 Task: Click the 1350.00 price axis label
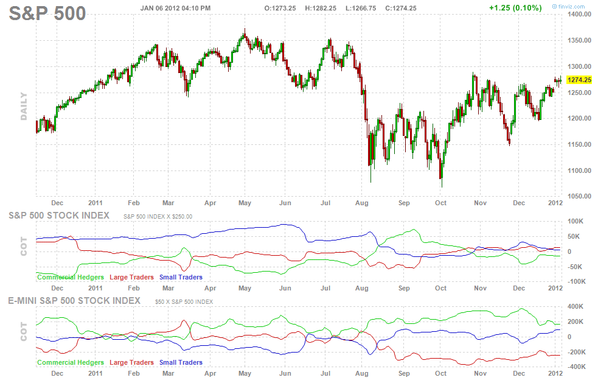579,40
